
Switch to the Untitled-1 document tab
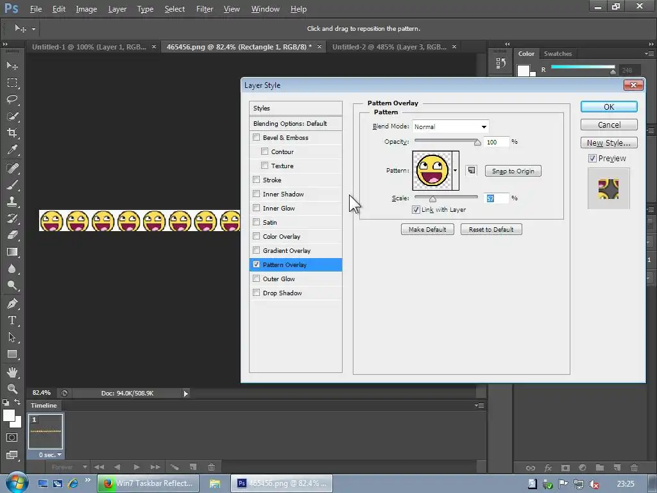[89, 47]
